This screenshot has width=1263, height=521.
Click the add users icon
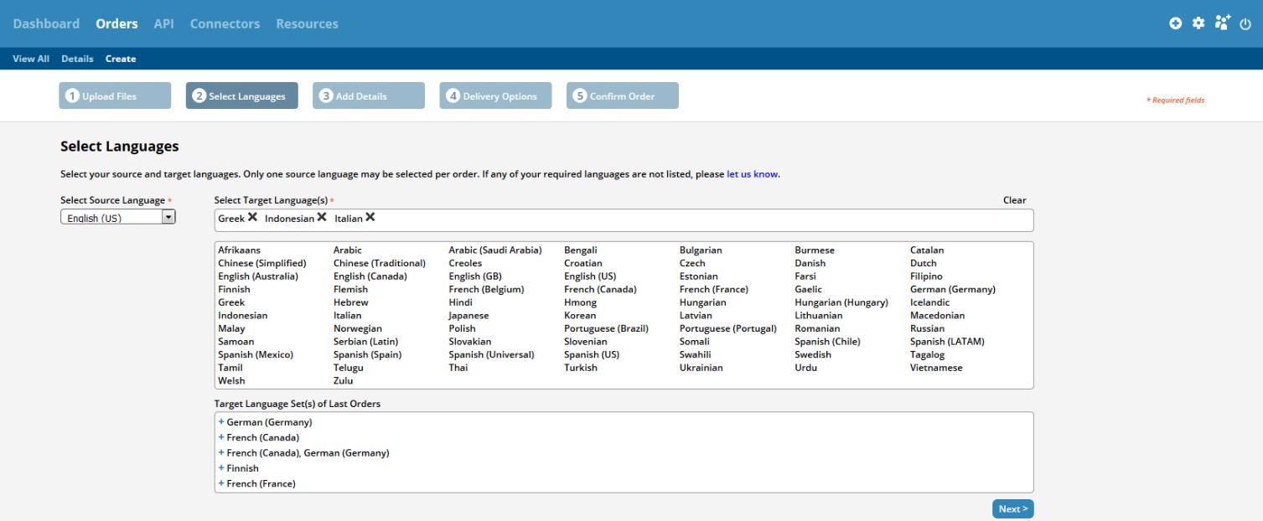1223,23
